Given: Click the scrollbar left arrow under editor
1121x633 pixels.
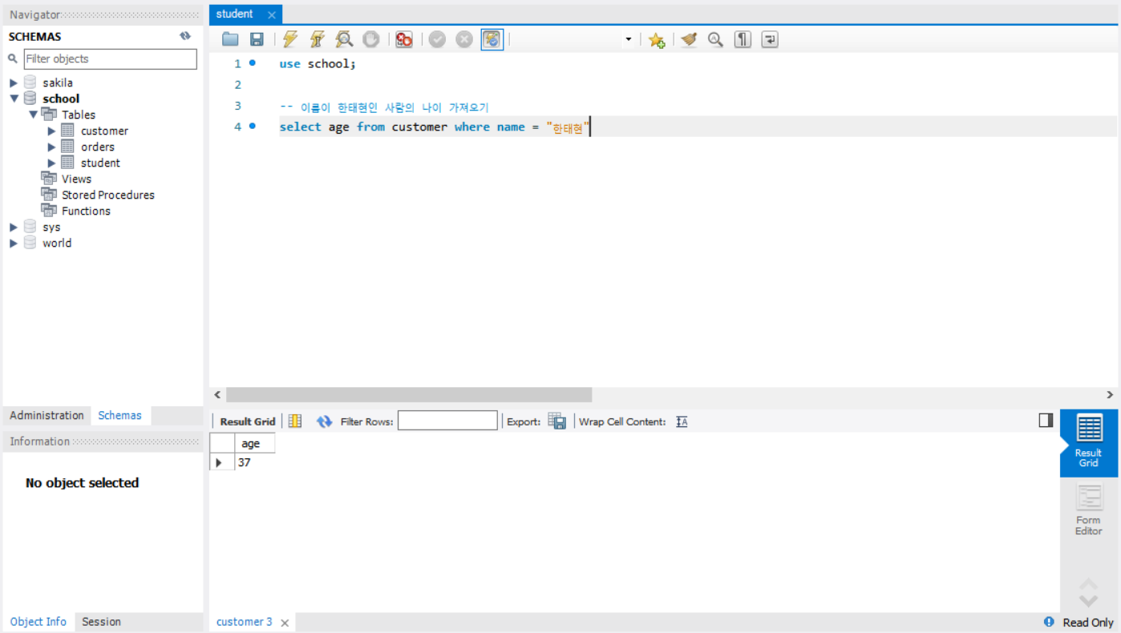Looking at the screenshot, I should (x=217, y=395).
